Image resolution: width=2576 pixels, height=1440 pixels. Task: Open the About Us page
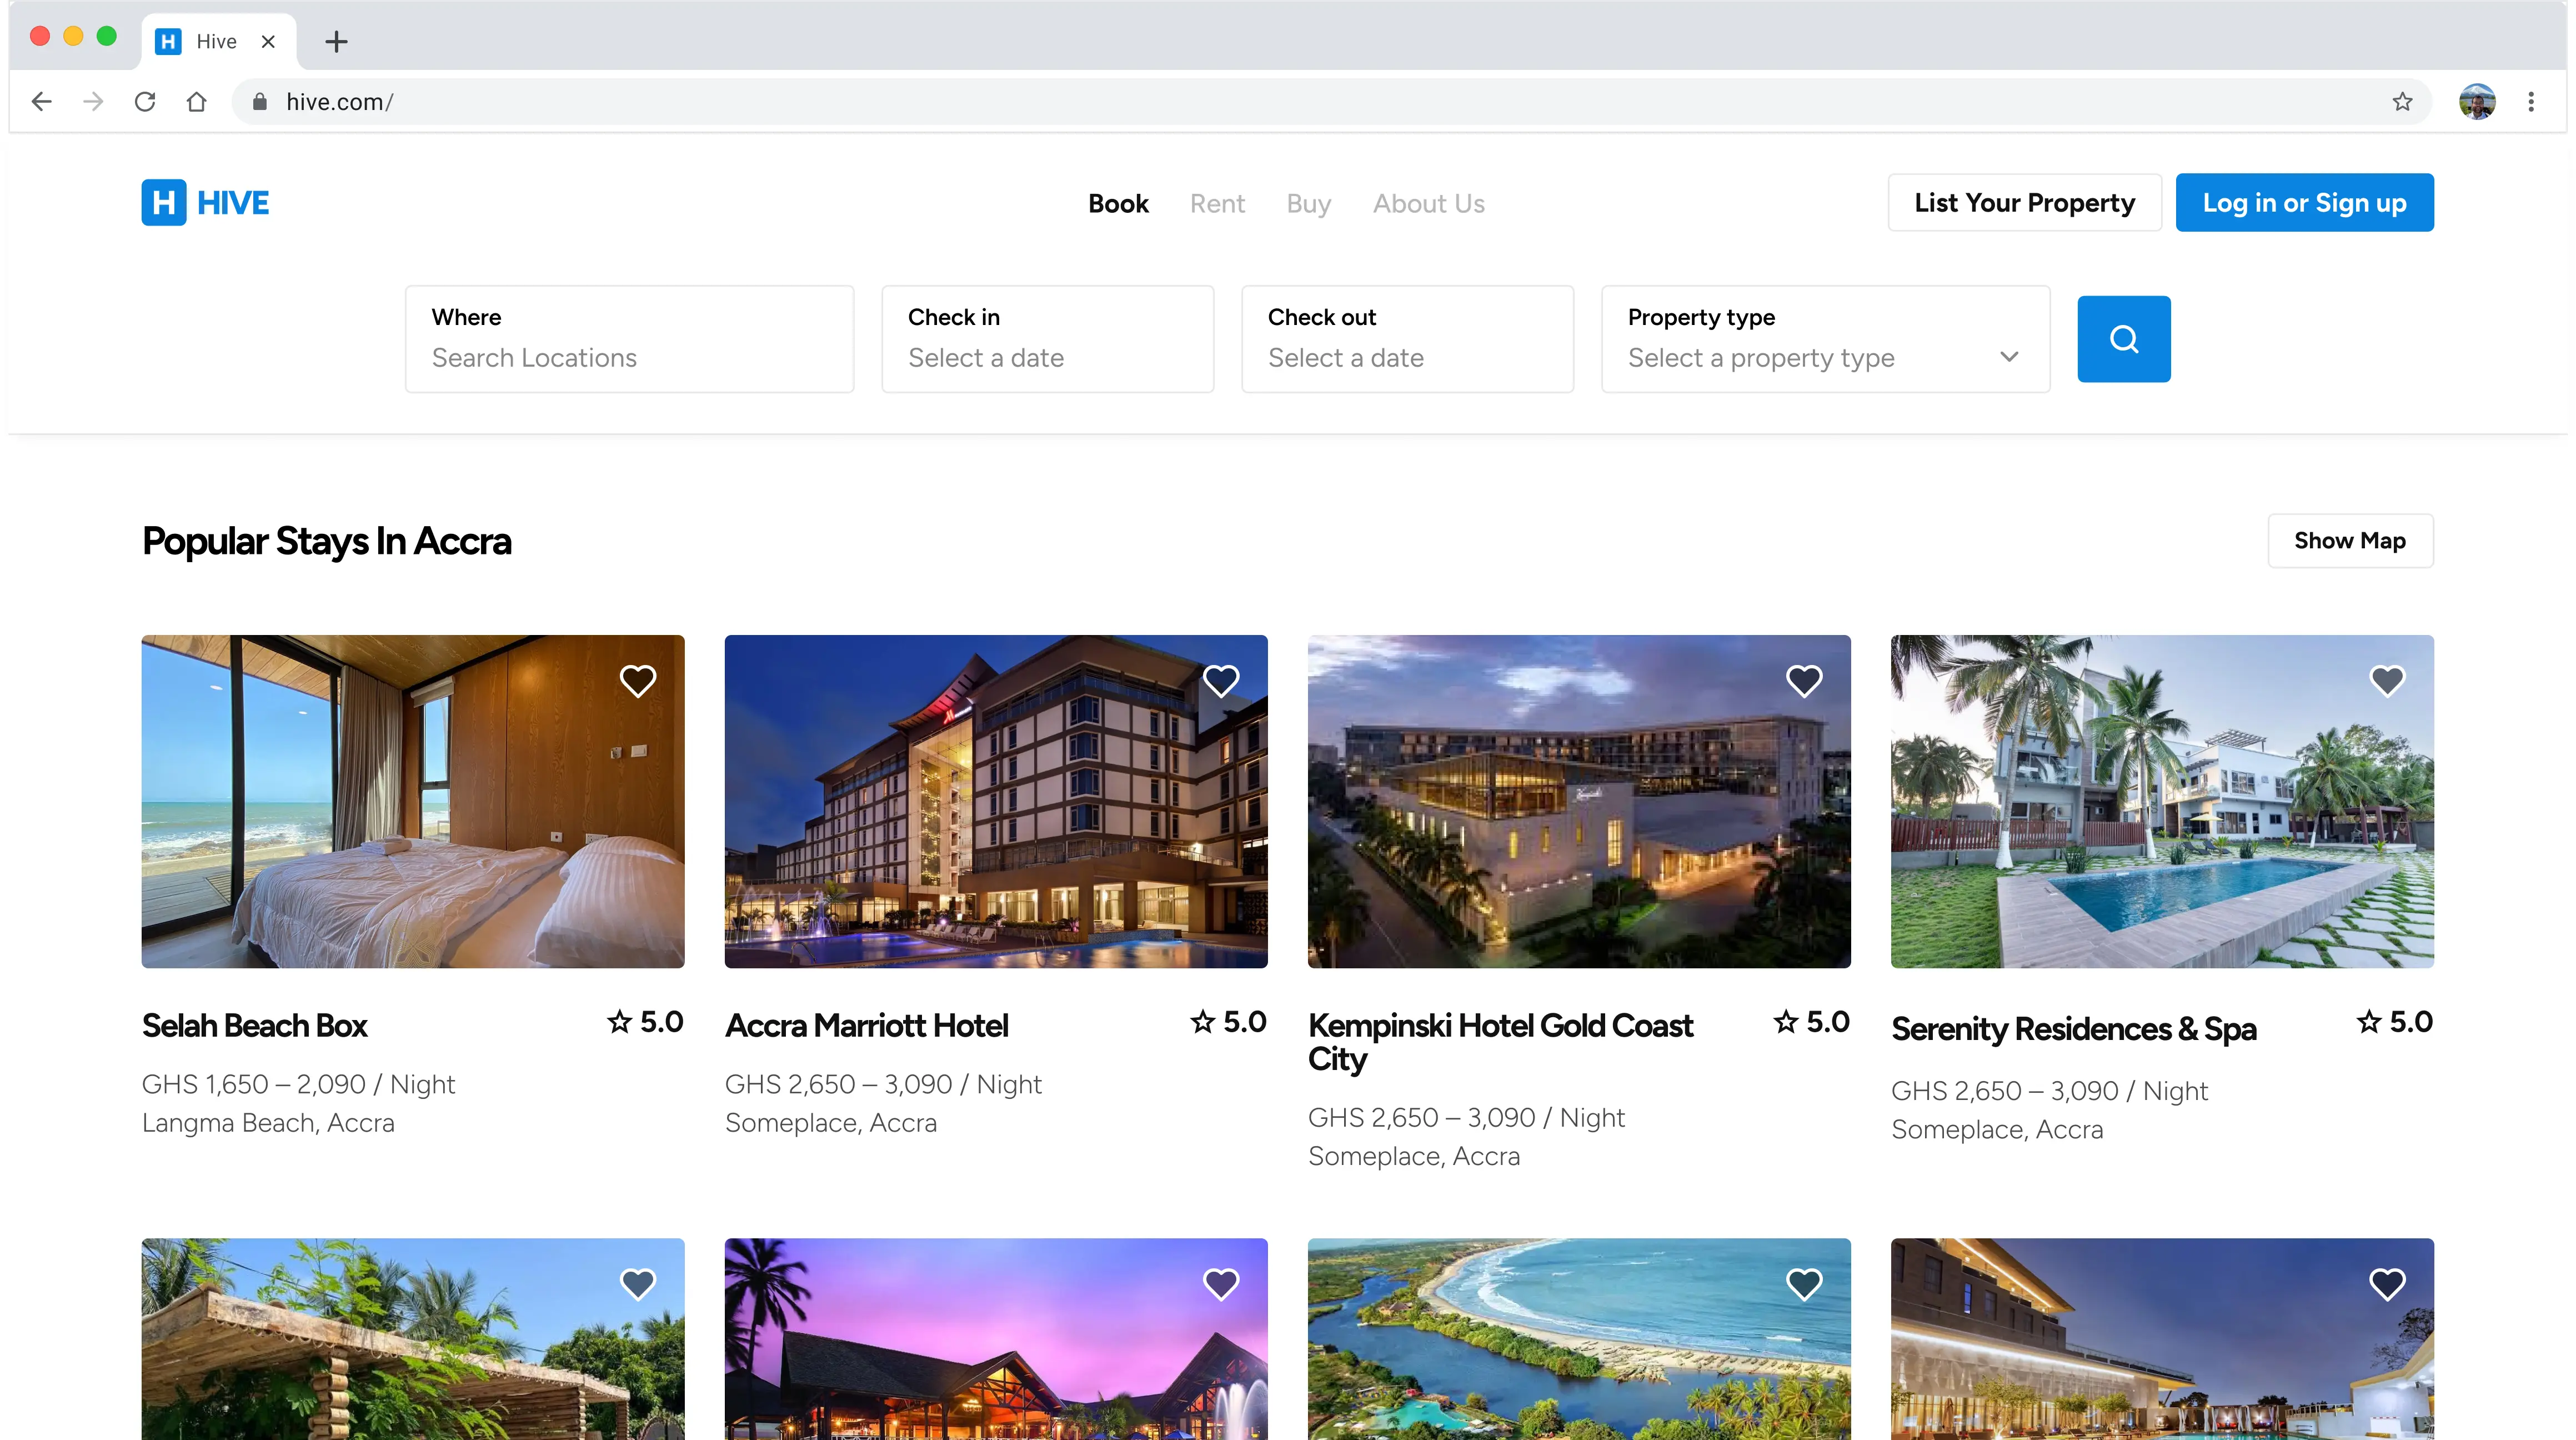click(x=1428, y=204)
